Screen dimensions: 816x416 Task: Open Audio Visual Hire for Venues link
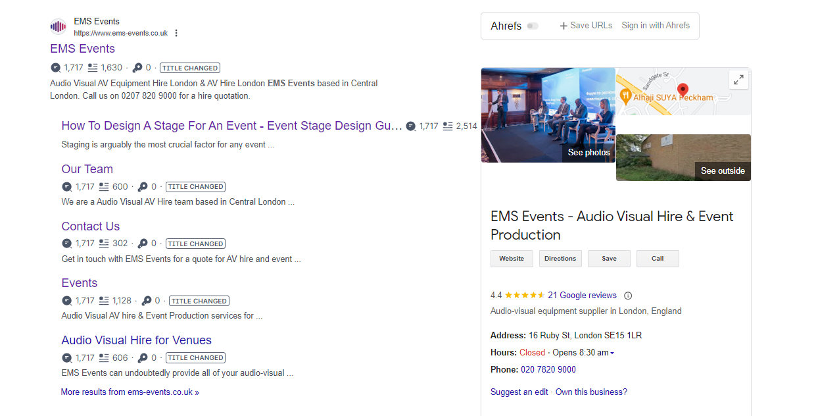point(137,340)
